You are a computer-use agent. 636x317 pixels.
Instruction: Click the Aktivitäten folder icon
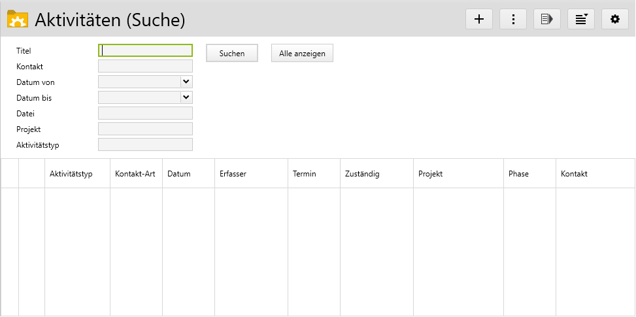(17, 19)
